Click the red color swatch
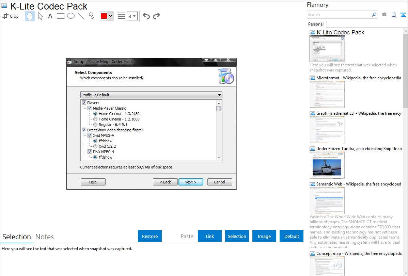408x276 pixels. (x=104, y=16)
